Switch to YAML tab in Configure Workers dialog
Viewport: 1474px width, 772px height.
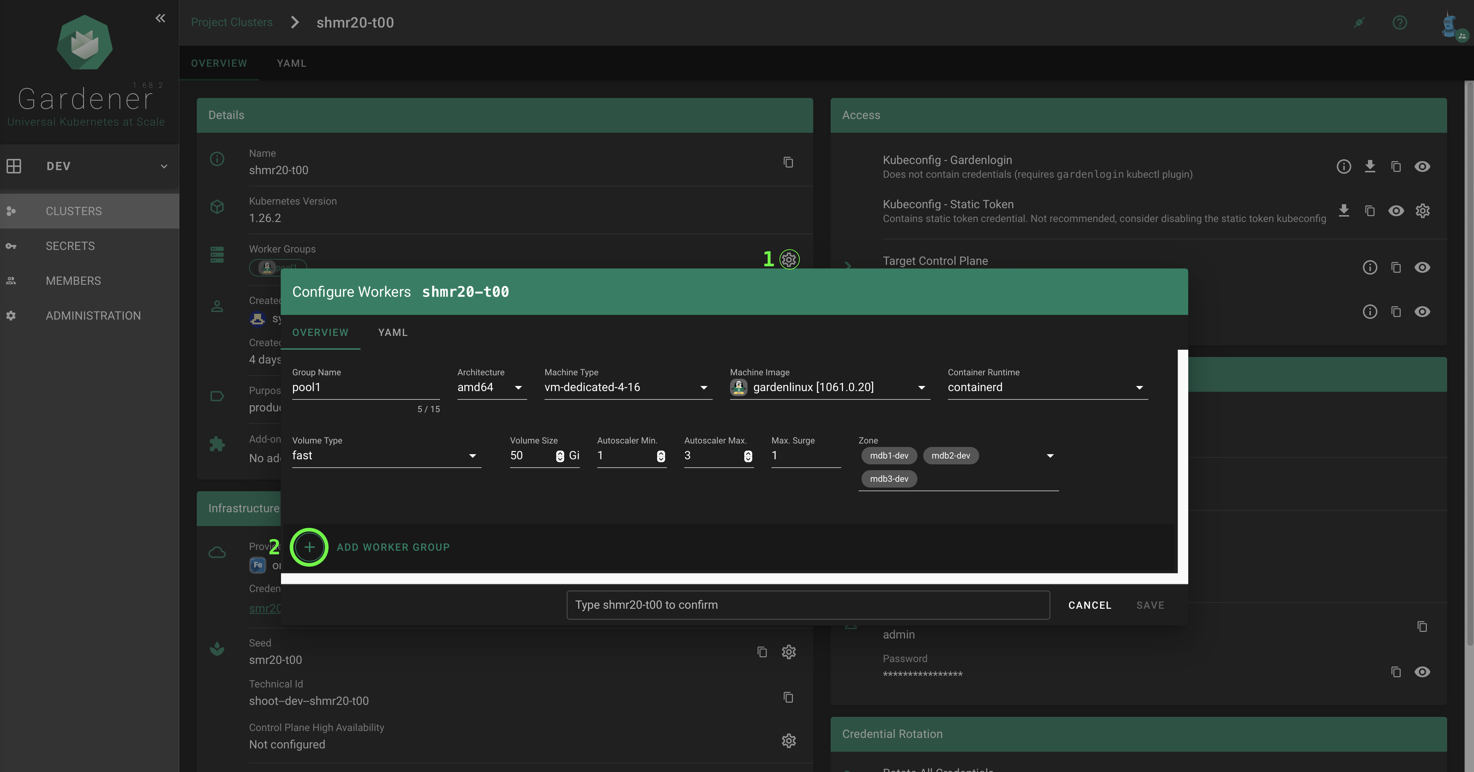click(x=392, y=332)
